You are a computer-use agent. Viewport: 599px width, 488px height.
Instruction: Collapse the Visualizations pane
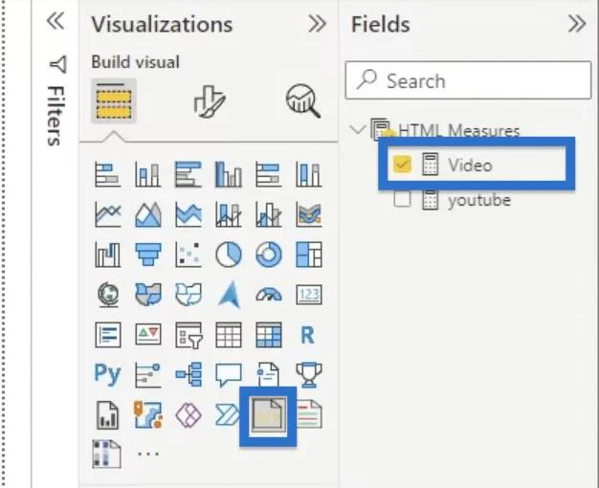coord(317,24)
